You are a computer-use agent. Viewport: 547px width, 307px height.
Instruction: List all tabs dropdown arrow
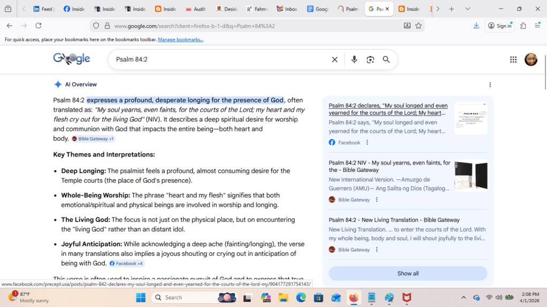(467, 9)
